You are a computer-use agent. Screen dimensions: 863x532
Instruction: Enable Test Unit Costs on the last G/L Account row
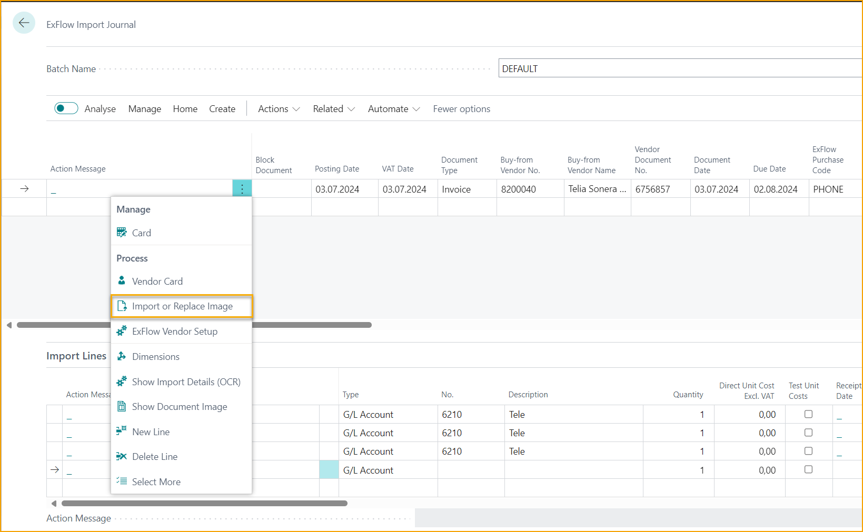(x=809, y=469)
